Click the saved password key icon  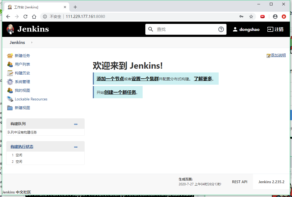click(241, 17)
